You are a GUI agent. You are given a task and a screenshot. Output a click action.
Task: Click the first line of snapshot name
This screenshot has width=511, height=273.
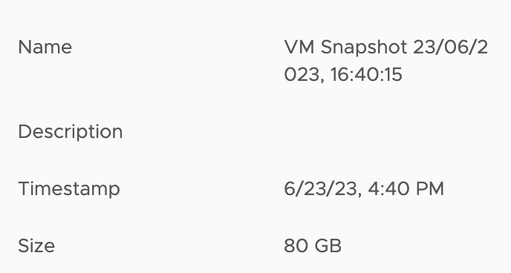[x=386, y=47]
